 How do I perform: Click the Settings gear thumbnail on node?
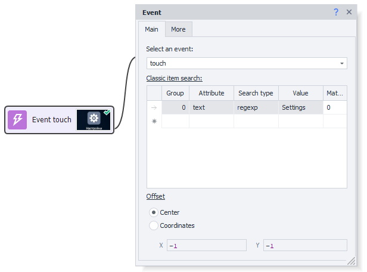pyautogui.click(x=94, y=120)
